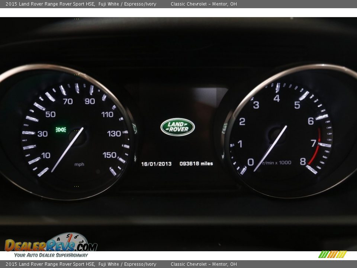Click the number 3 on tachometer
This screenshot has width=357, height=268.
coord(256,105)
